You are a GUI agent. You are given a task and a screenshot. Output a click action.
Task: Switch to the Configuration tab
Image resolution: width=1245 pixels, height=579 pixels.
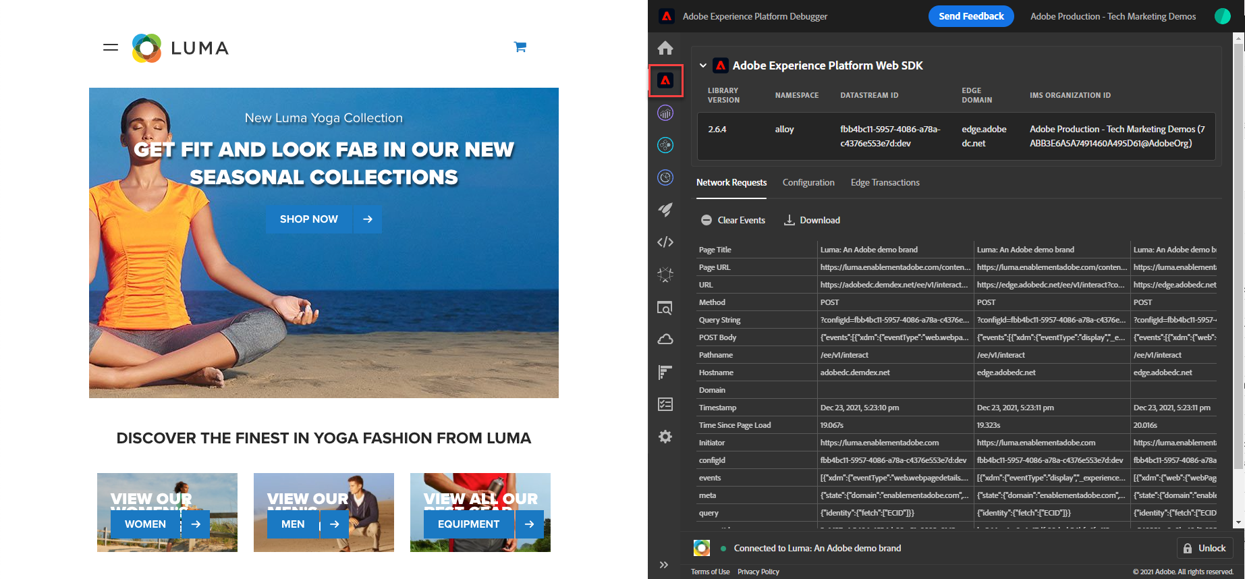click(x=808, y=183)
